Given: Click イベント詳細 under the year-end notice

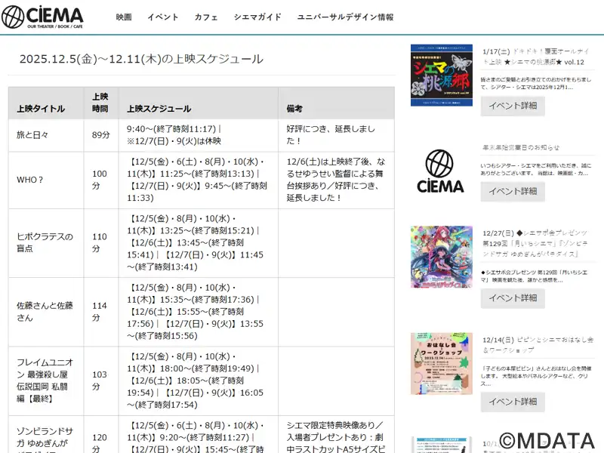Looking at the screenshot, I should (x=513, y=191).
